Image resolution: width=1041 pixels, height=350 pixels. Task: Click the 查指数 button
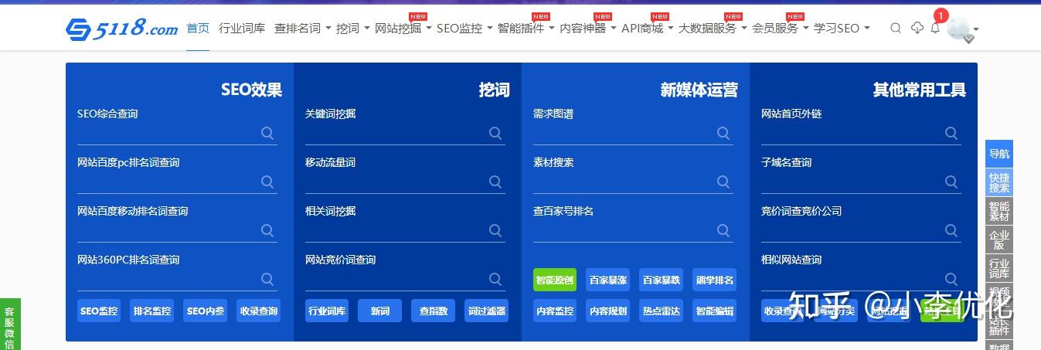pyautogui.click(x=434, y=311)
